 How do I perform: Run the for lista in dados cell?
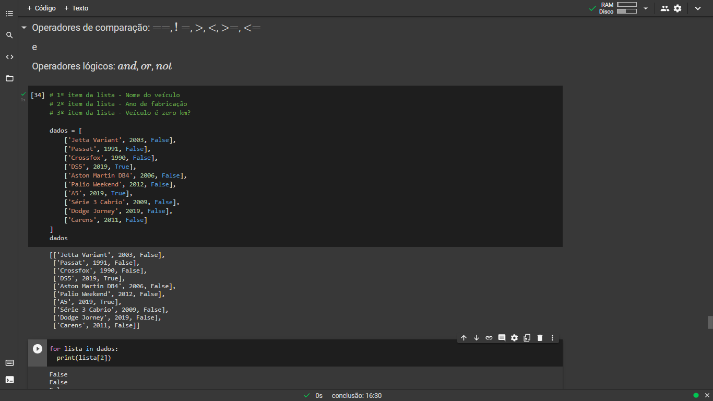coord(38,349)
